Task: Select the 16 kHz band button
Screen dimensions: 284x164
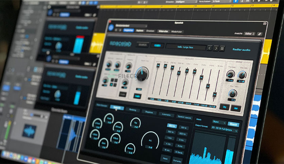Action: coord(167,150)
